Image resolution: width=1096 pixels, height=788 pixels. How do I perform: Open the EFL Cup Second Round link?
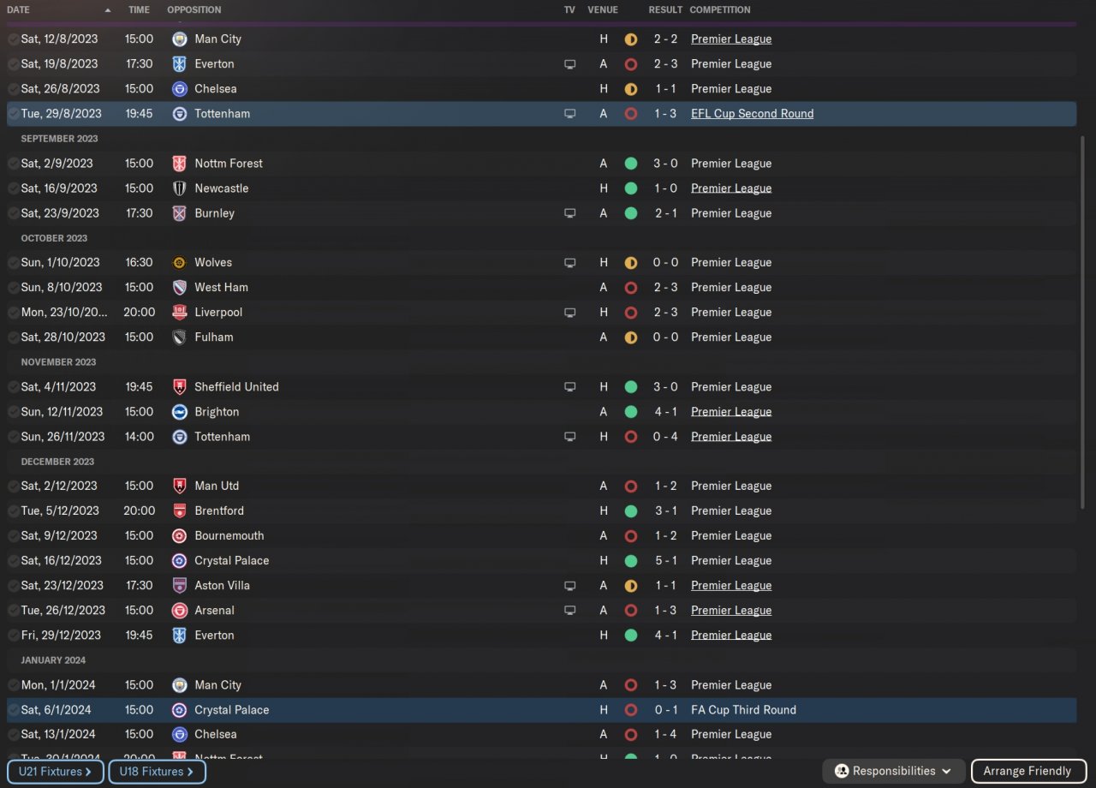click(x=752, y=114)
